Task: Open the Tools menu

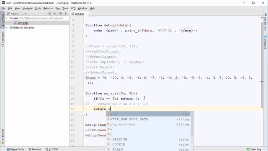Action: [x=65, y=8]
